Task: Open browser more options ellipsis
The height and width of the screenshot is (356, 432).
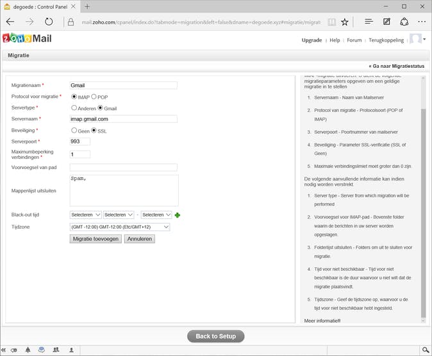Action: pyautogui.click(x=422, y=22)
